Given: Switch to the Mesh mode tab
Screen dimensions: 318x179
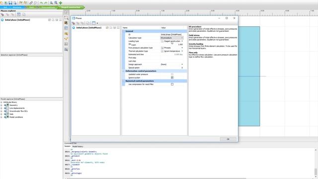Looking at the screenshot, I should point(31,7).
